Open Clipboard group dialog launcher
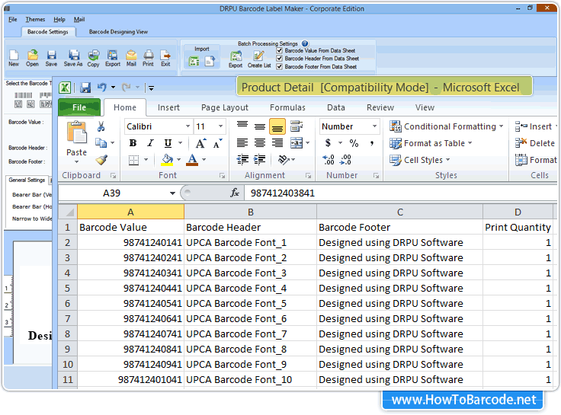The height and width of the screenshot is (415, 561). pyautogui.click(x=113, y=175)
